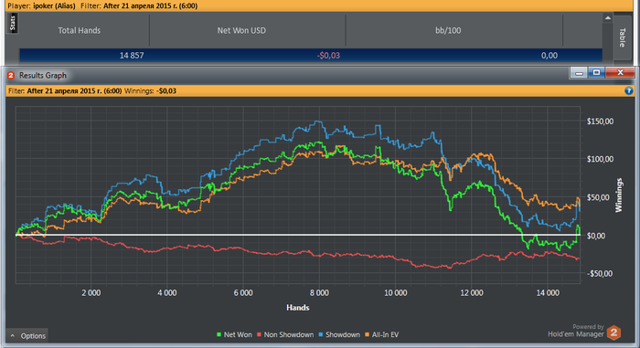
Task: Open the Stats side tab
Action: 12,23
